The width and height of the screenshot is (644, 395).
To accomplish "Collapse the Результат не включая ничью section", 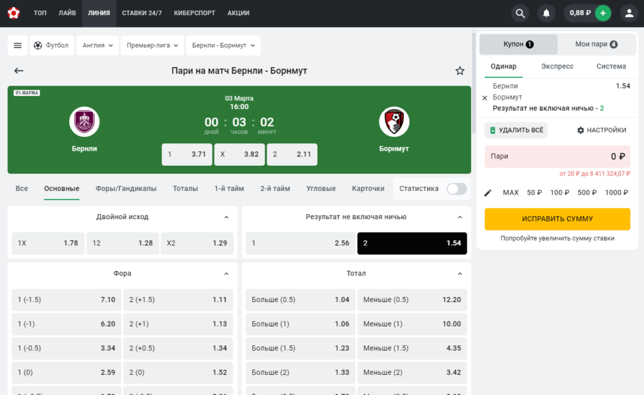I will [x=460, y=217].
